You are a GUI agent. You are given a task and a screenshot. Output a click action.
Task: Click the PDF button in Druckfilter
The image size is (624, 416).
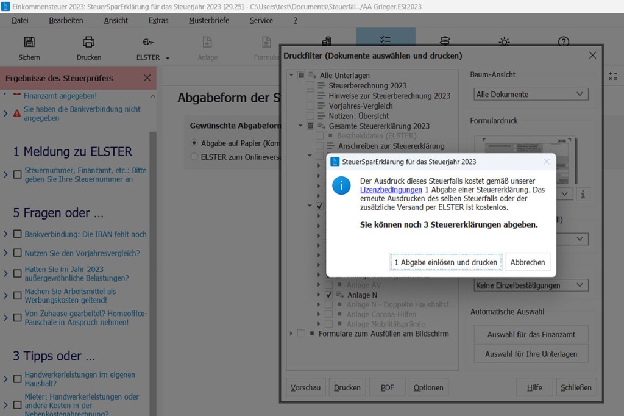click(387, 387)
